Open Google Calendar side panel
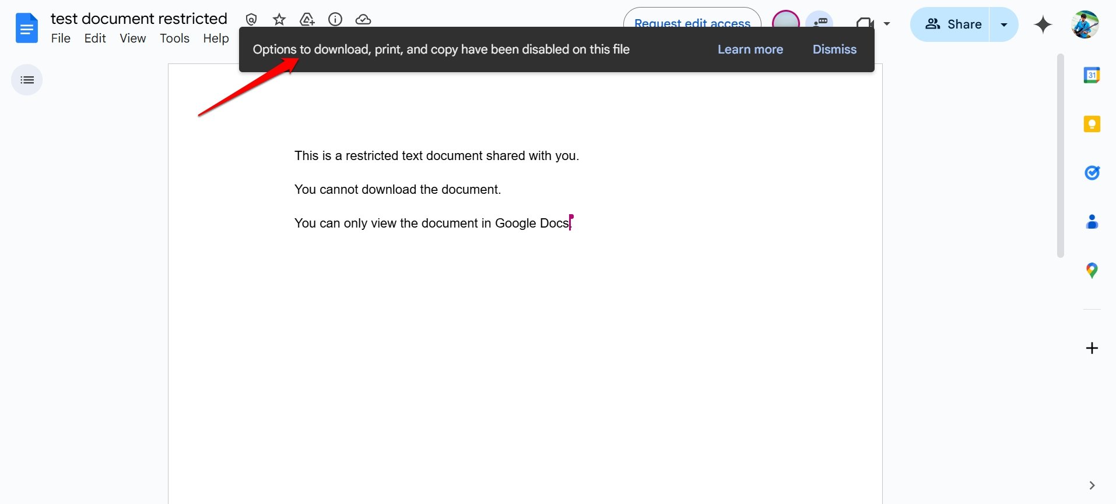 tap(1092, 75)
